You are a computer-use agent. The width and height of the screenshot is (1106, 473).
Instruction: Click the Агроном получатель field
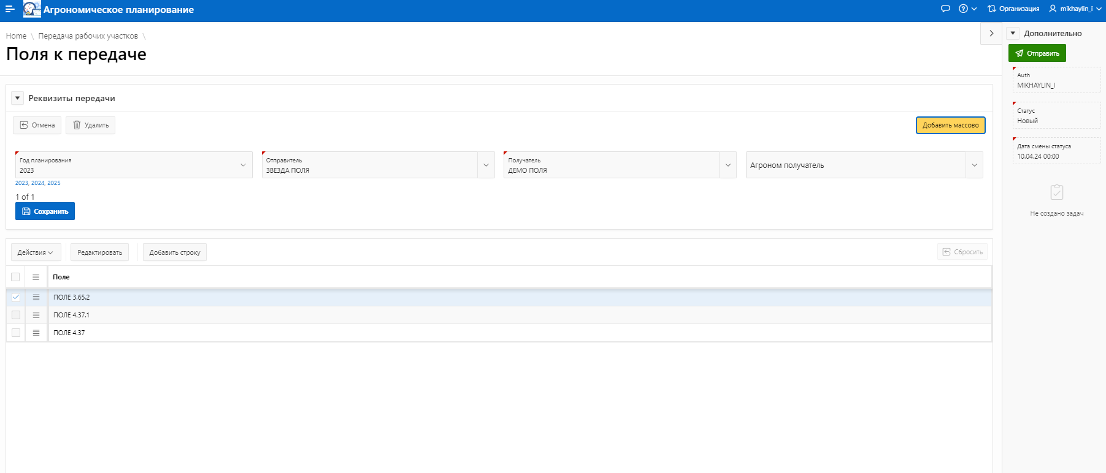tap(856, 165)
